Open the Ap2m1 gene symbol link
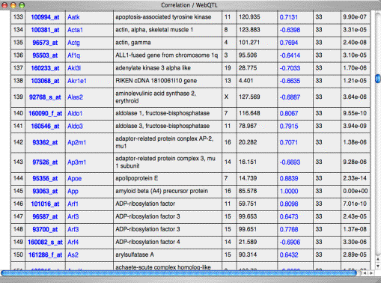 click(x=76, y=142)
